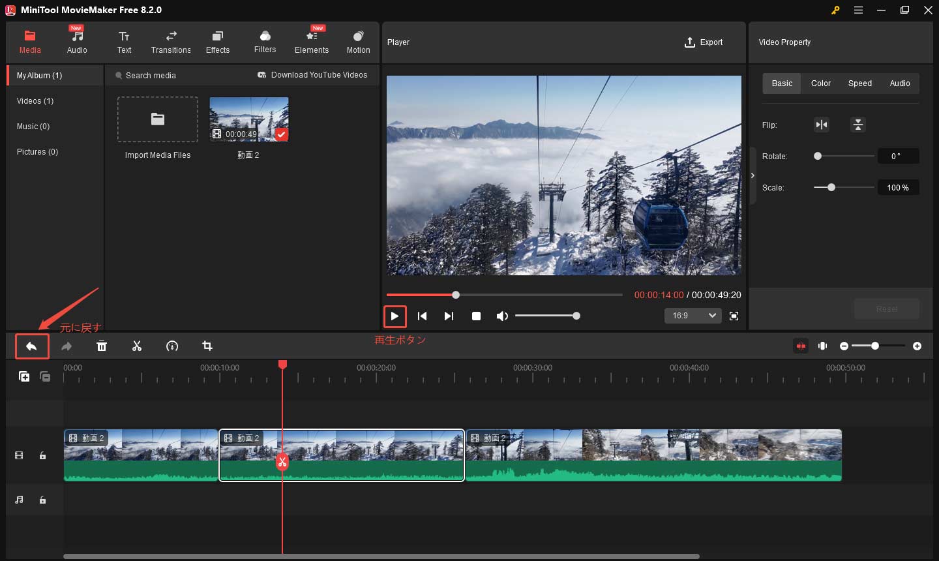Delete selected clip with trash icon
Screen dimensions: 939x561
(x=102, y=346)
